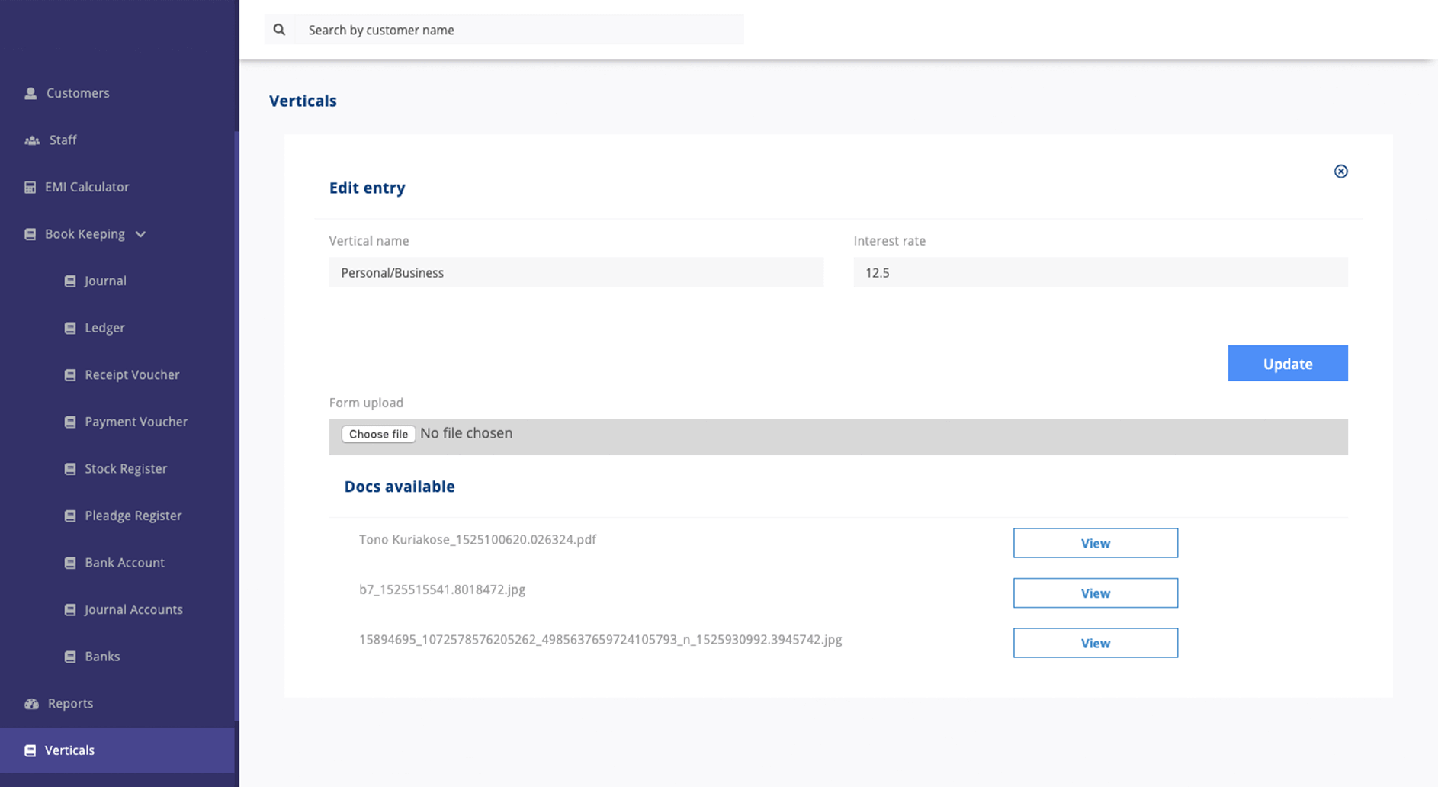Click the EMI Calculator icon

click(30, 187)
